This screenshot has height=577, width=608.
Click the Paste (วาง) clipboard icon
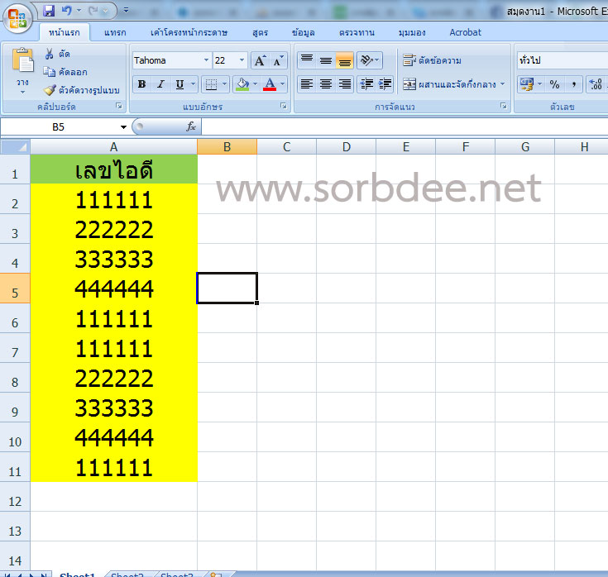[x=22, y=60]
